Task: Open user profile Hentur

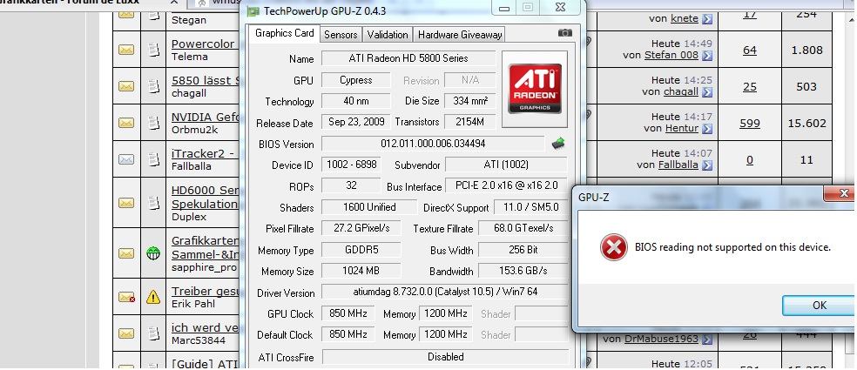Action: pyautogui.click(x=682, y=129)
